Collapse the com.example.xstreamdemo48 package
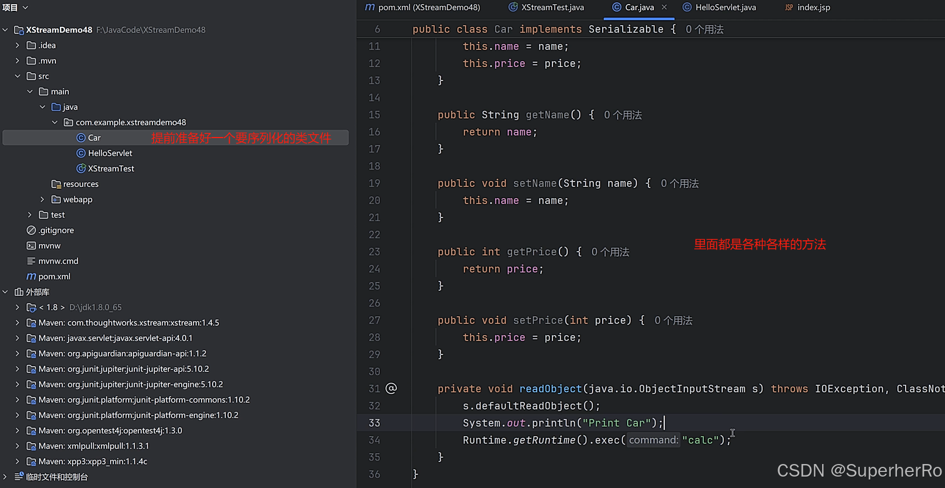This screenshot has height=488, width=945. pos(55,122)
